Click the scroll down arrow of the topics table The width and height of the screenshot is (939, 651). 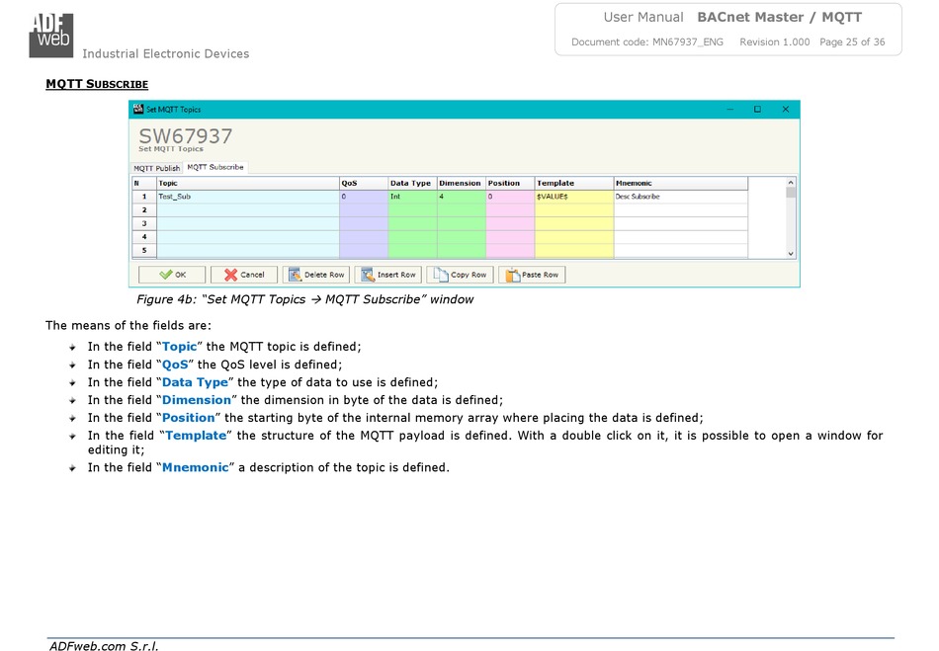click(x=791, y=254)
